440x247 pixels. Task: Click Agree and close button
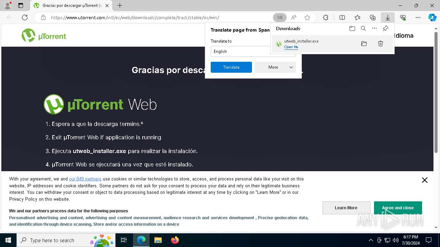398,208
